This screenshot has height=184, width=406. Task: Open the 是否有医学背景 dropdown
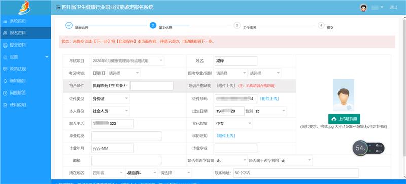click(x=231, y=161)
